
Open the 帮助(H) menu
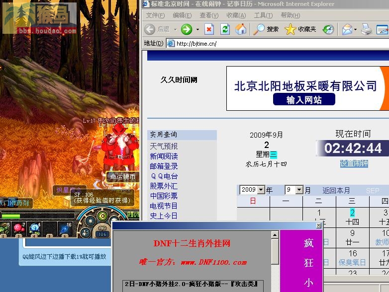click(291, 15)
